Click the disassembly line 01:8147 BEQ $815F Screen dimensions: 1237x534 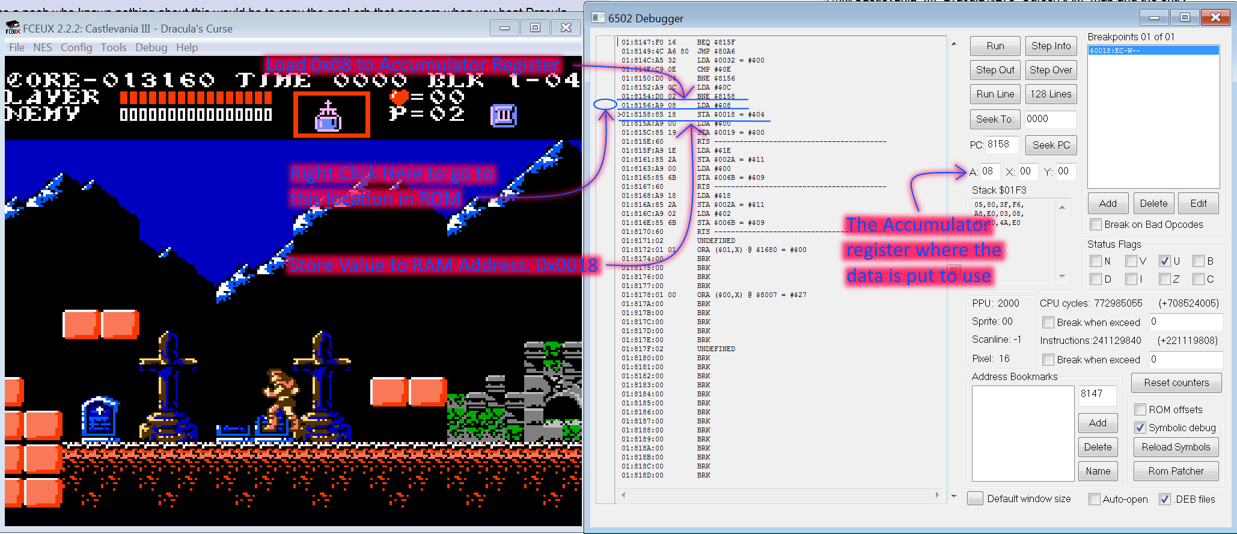pyautogui.click(x=678, y=42)
